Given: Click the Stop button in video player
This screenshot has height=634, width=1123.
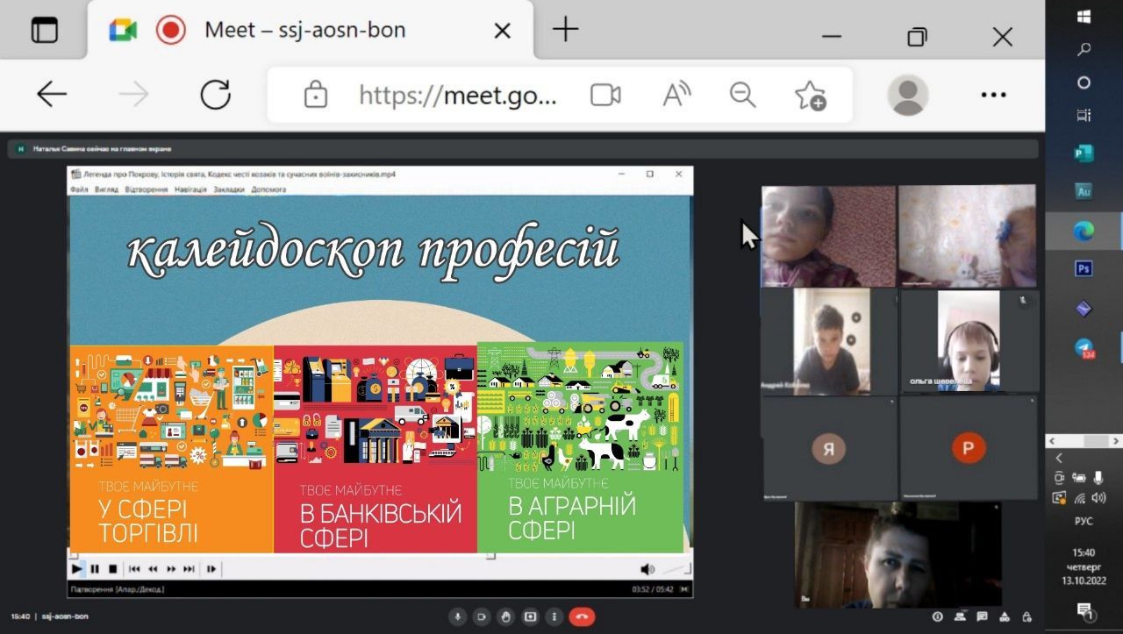Looking at the screenshot, I should 112,569.
